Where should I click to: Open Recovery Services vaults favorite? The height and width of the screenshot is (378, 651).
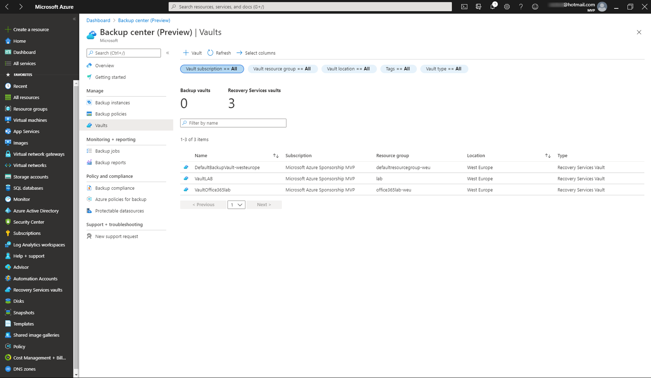pos(38,290)
